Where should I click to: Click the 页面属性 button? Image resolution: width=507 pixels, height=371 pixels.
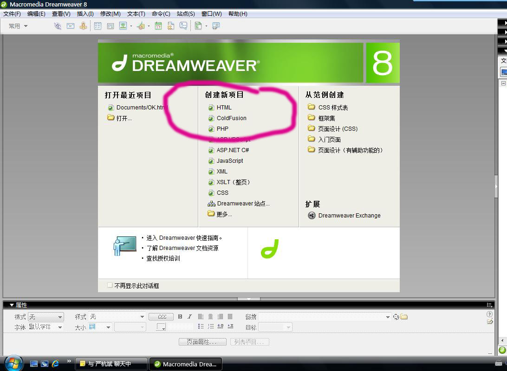(202, 342)
